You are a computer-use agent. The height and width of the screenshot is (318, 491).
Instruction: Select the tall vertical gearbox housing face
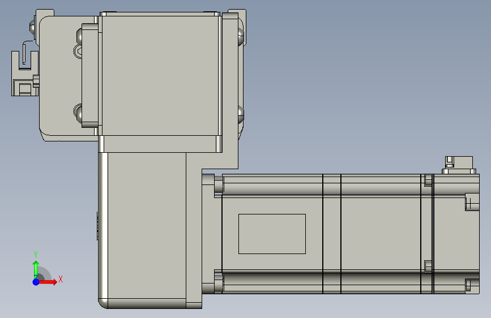point(147,225)
